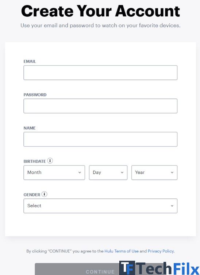This screenshot has height=275, width=200.
Task: Click the Birthdate info icon
Action: tap(50, 160)
